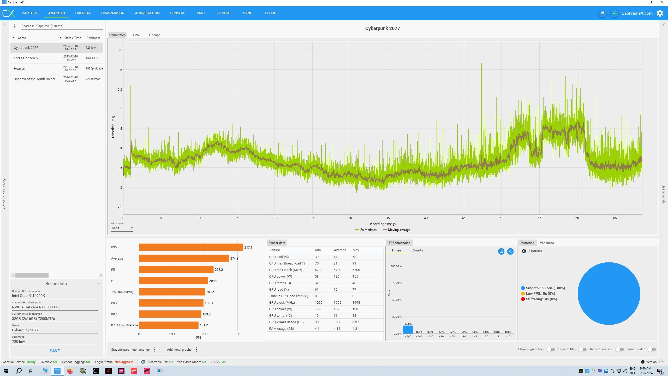Click the refresh icon beside Resizable Bar
The image size is (668, 376).
[143, 362]
